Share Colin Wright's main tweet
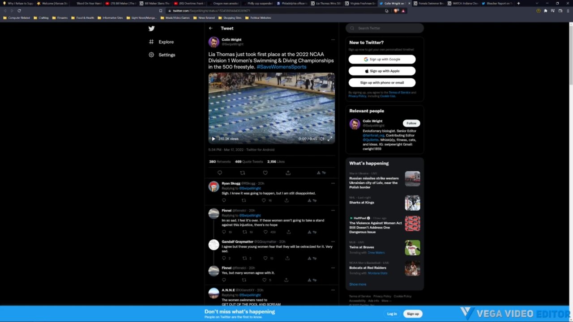Screen dimensions: 573x322 click(288, 173)
